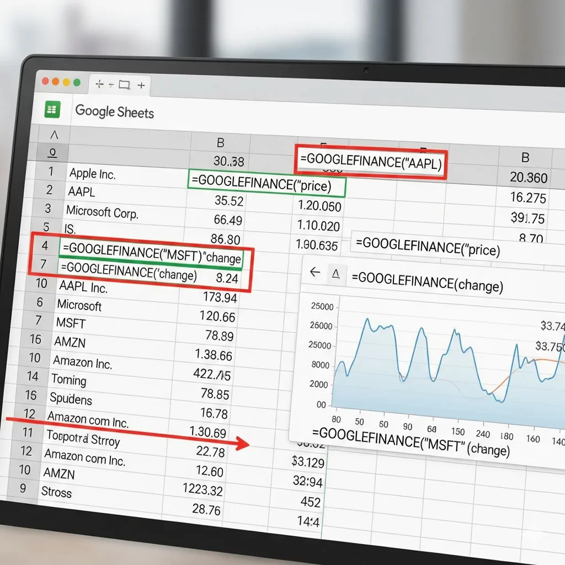Image resolution: width=565 pixels, height=565 pixels.
Task: Click the Google Sheets green logo icon
Action: [52, 109]
